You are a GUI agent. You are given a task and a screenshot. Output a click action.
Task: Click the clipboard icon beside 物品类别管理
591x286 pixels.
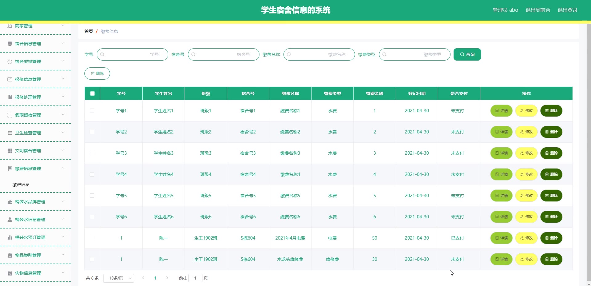(x=10, y=255)
